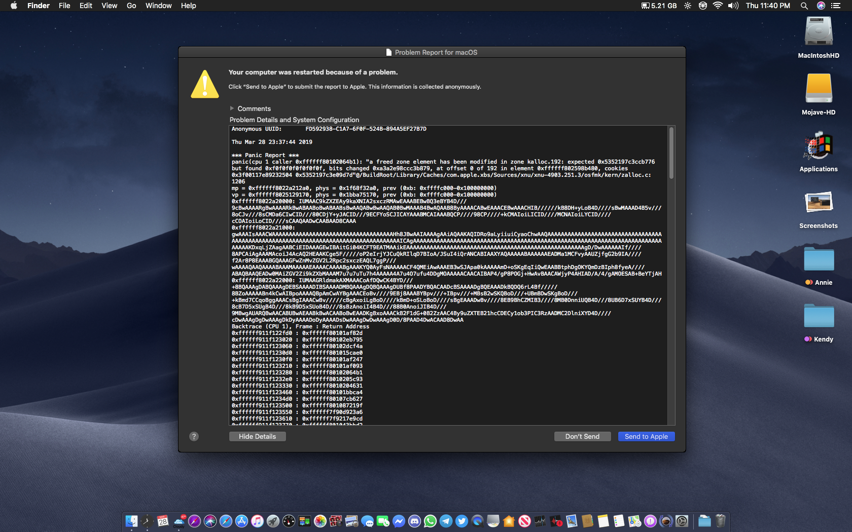
Task: Open Voice Memos in the Dock
Action: (x=556, y=521)
